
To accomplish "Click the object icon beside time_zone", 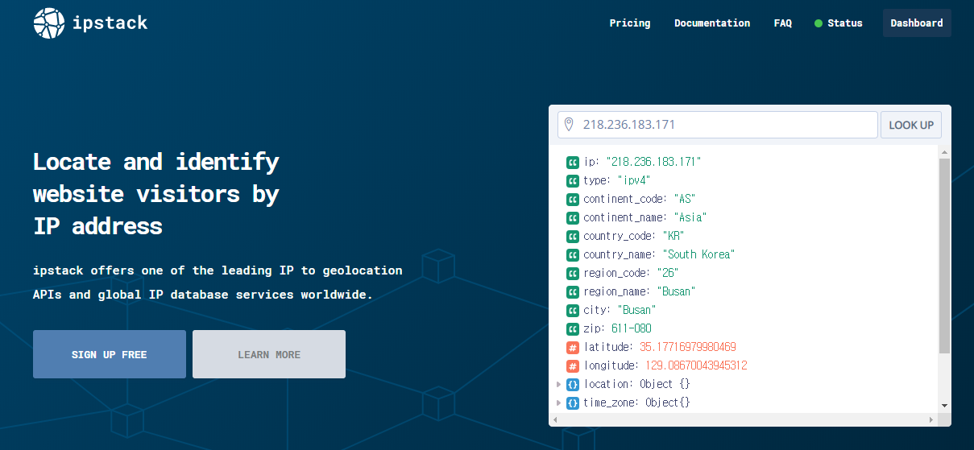I will pyautogui.click(x=573, y=403).
